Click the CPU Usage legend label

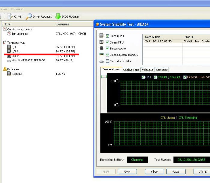[167, 118]
